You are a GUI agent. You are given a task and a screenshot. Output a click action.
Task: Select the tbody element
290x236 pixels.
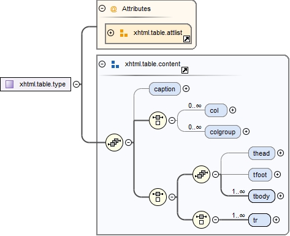click(262, 196)
